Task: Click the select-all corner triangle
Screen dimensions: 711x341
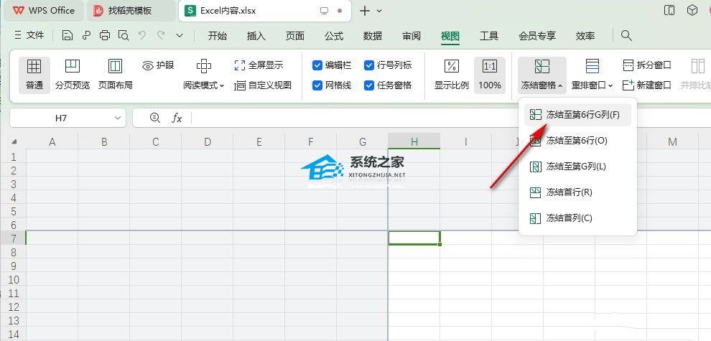Action: 14,142
